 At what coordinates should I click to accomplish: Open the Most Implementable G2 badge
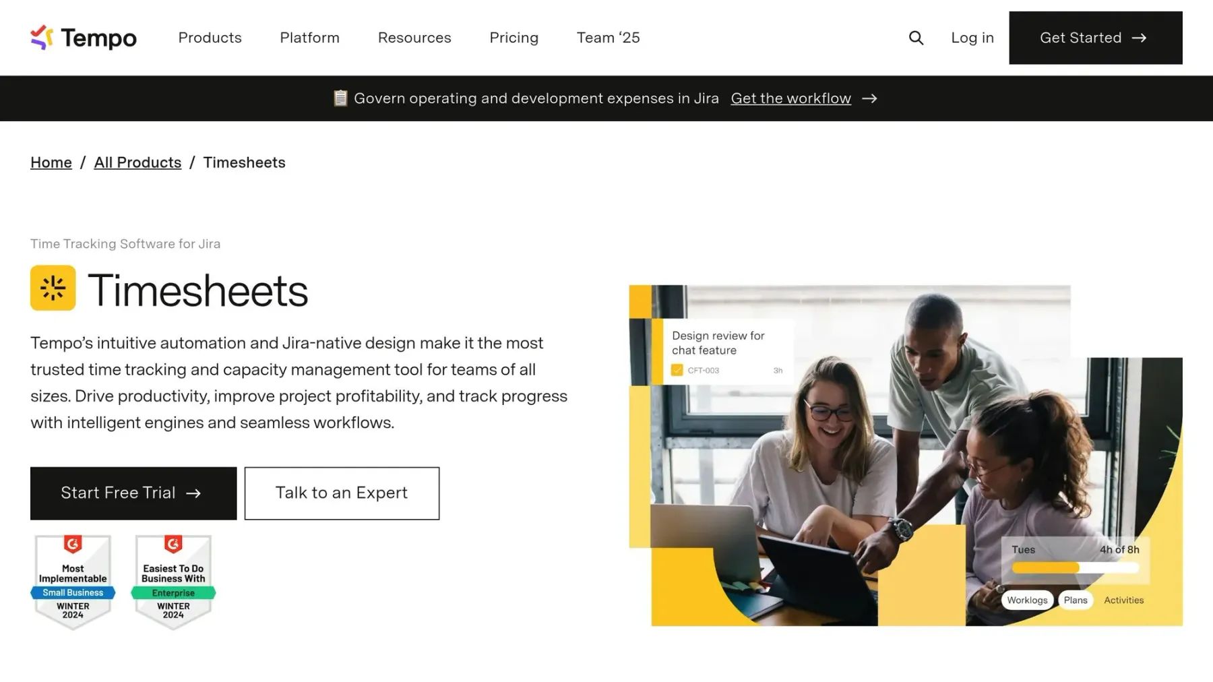point(73,582)
